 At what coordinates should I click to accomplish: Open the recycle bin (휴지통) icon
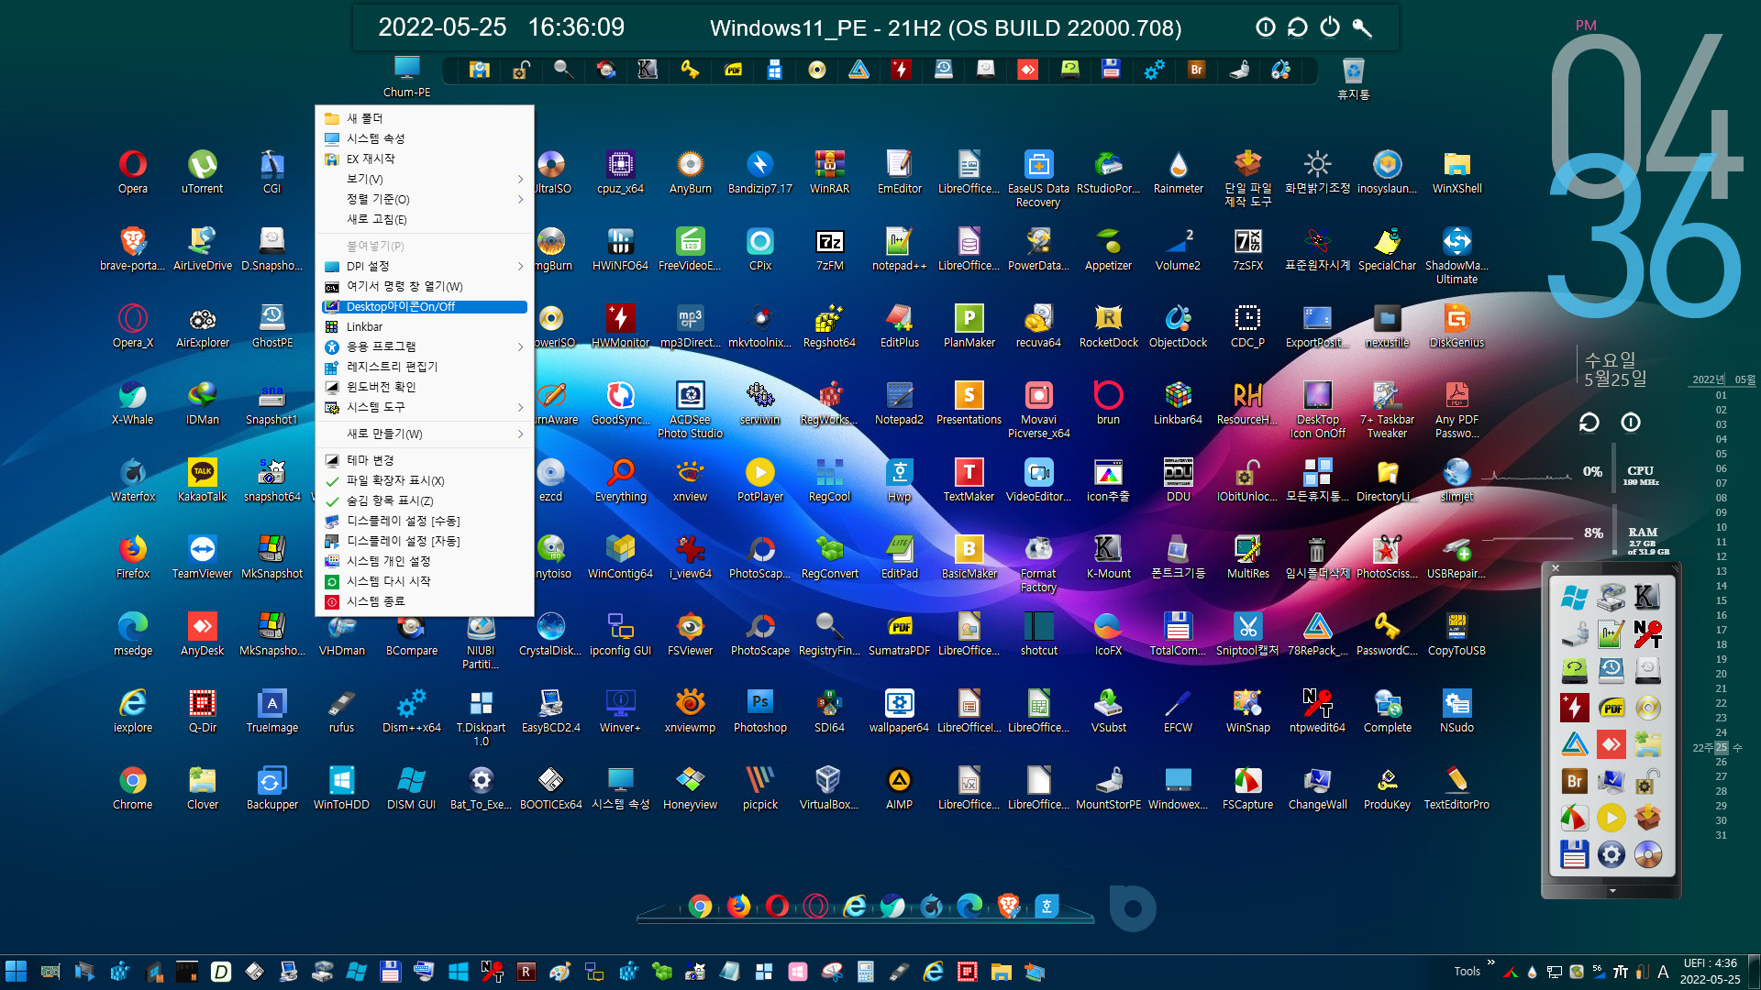pyautogui.click(x=1354, y=78)
